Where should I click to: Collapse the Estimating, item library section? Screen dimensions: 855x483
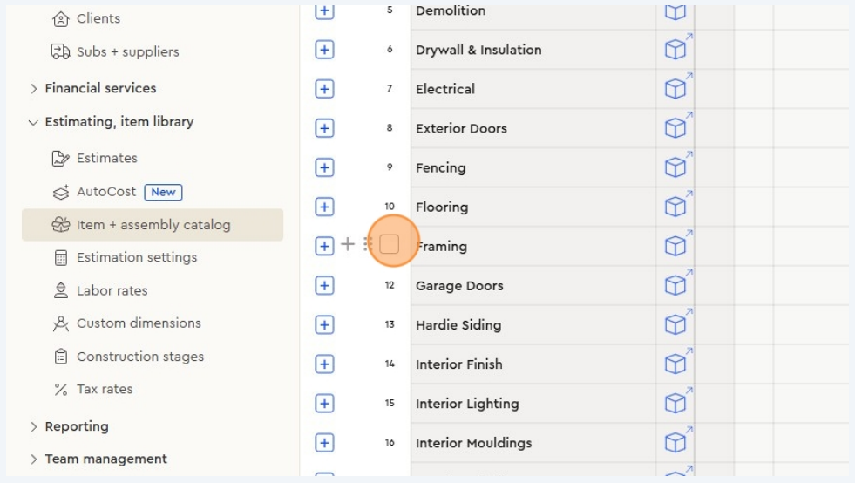[x=119, y=121]
